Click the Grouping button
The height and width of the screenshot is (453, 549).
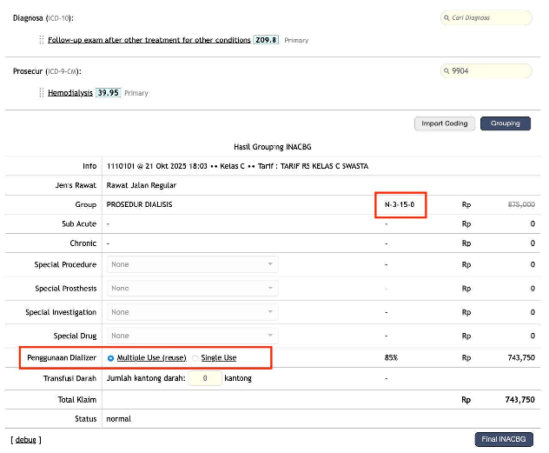pos(506,123)
